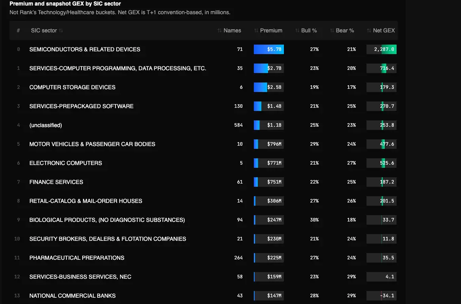
Task: Click Names count 130
Action: tap(238, 106)
